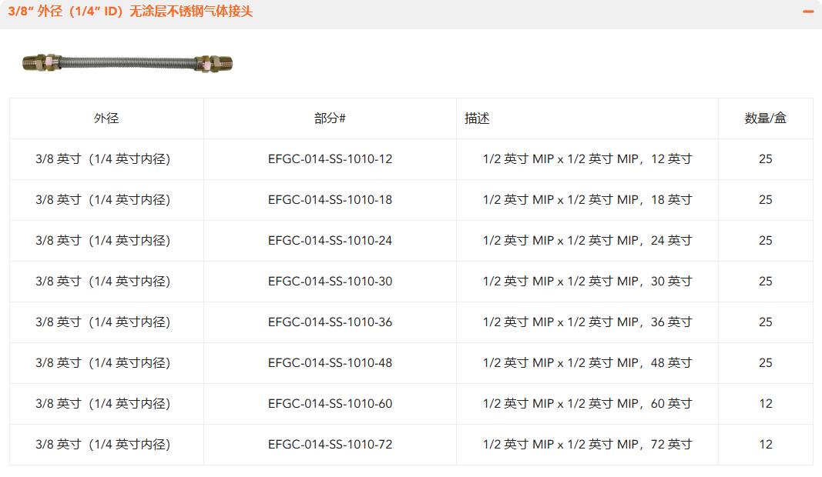The image size is (822, 477).
Task: Click the 72 英寸 MIP description cell
Action: coord(587,445)
